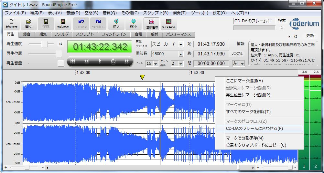Adjust the 再生音量 slider handle
324x173 pixels.
(60, 63)
